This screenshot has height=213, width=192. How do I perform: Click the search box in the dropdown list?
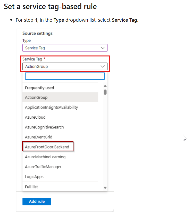[65, 76]
